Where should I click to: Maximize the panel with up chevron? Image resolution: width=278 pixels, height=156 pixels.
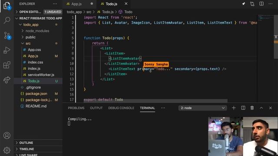pos(261,108)
